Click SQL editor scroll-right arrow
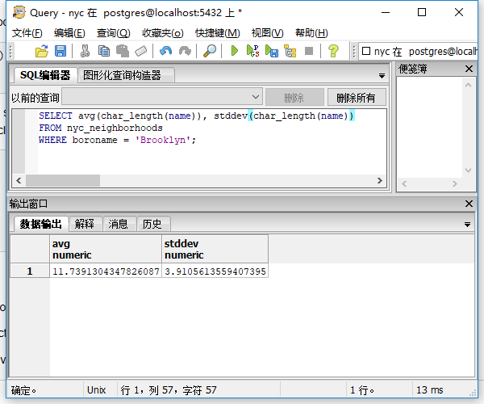Image resolution: width=484 pixels, height=404 pixels. coord(380,180)
